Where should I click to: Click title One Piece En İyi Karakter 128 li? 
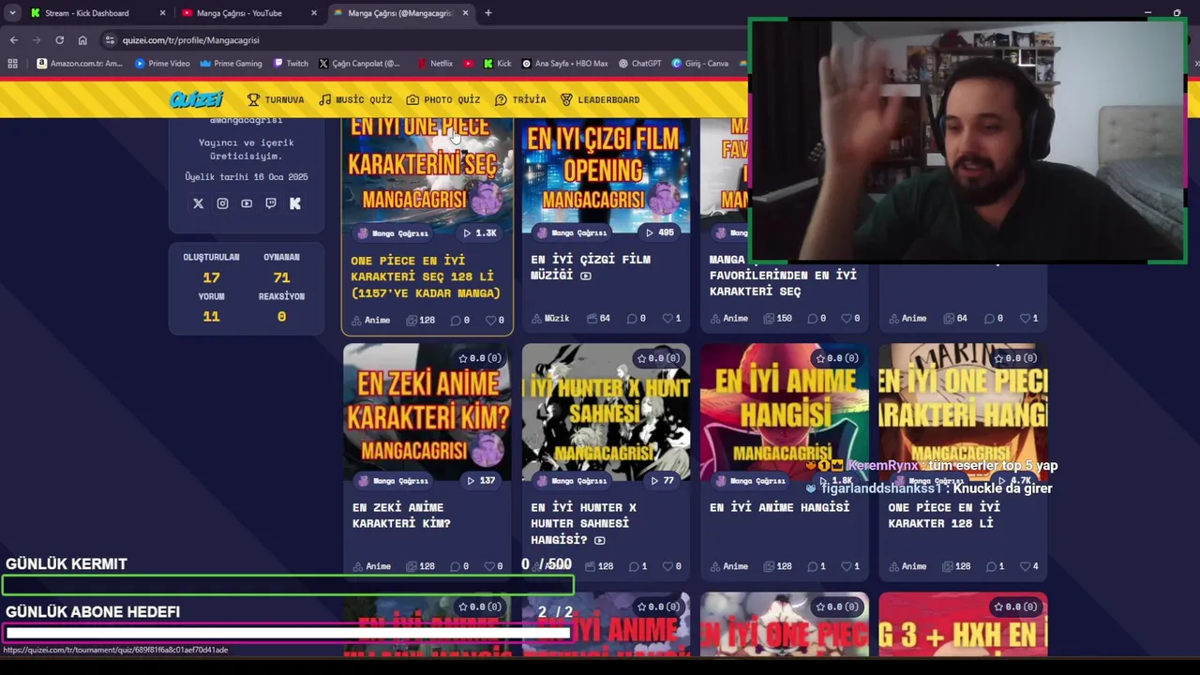pos(944,516)
